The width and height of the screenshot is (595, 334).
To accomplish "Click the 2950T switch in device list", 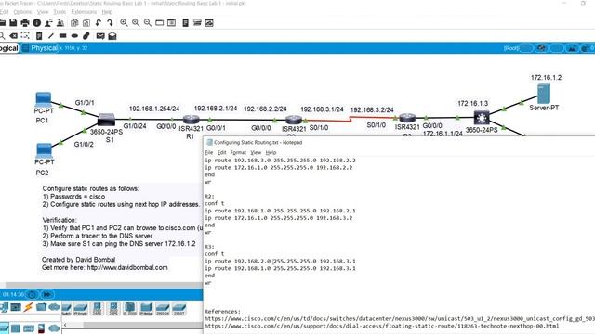I will click(178, 309).
